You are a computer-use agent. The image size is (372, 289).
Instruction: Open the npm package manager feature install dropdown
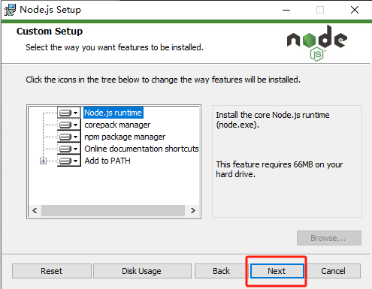point(69,137)
